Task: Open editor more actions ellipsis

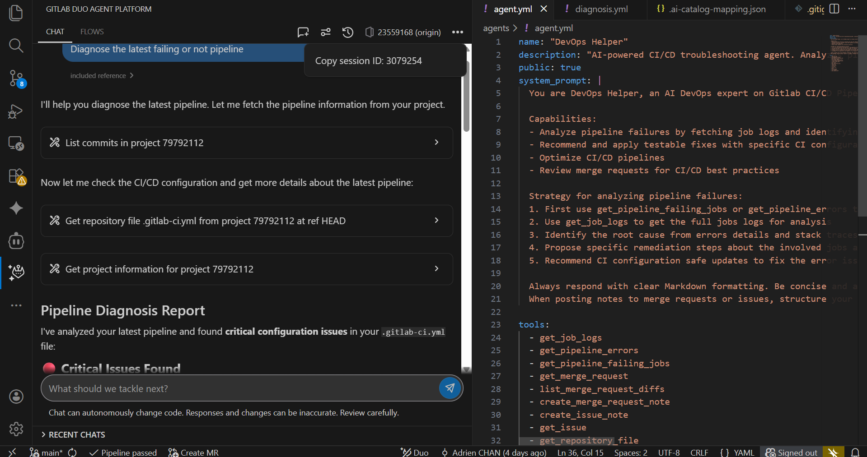Action: [852, 9]
